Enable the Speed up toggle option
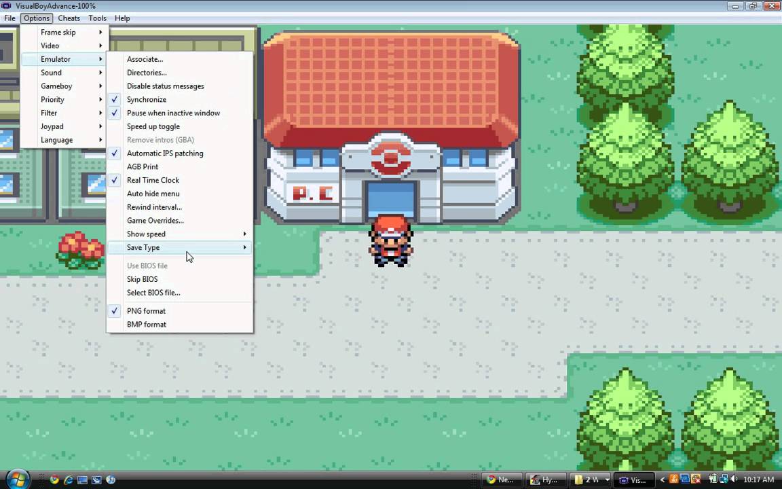Viewport: 782px width, 489px height. [179, 127]
